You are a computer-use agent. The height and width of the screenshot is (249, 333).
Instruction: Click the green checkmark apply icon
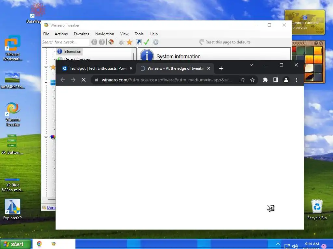tap(146, 42)
